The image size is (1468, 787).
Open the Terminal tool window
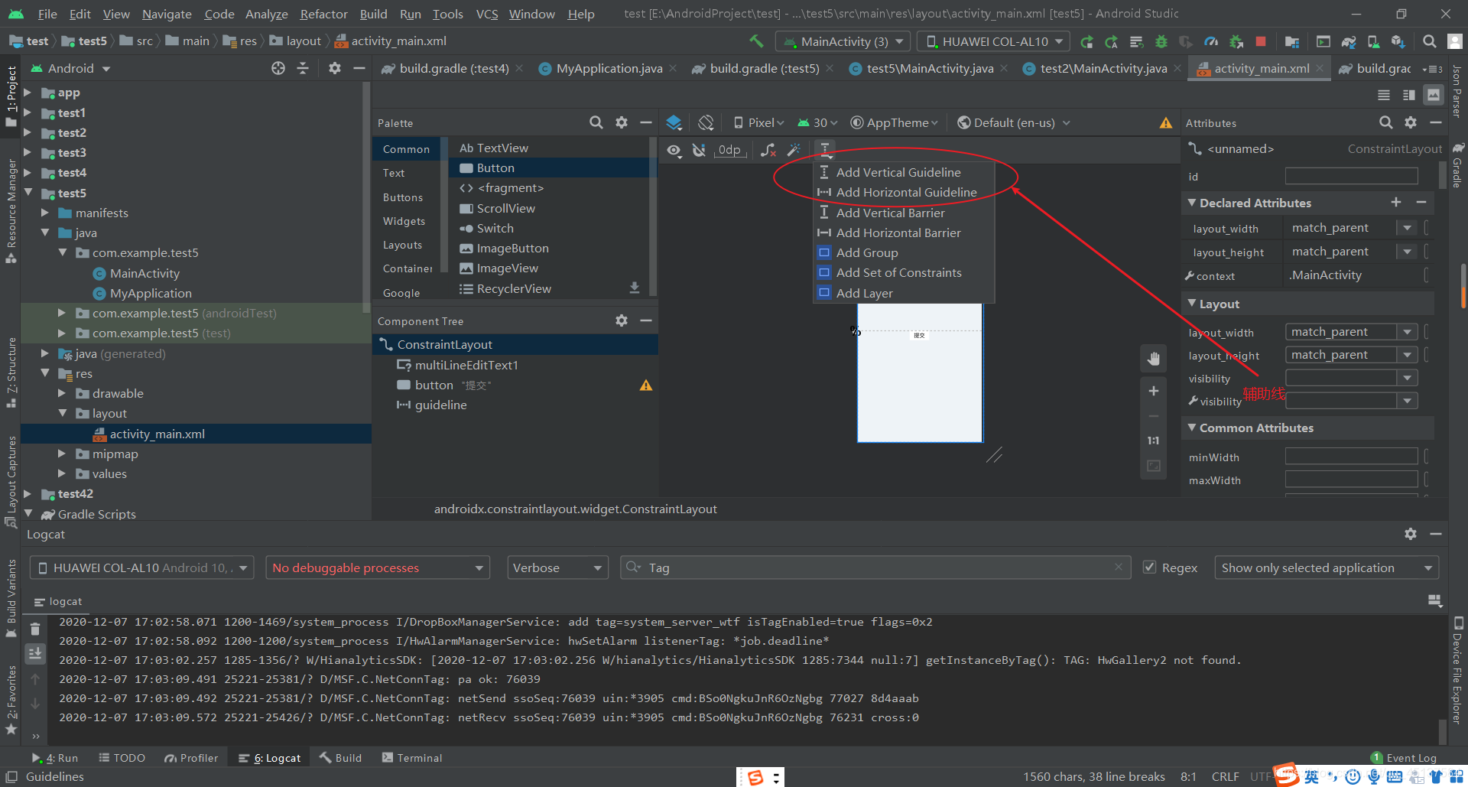412,757
